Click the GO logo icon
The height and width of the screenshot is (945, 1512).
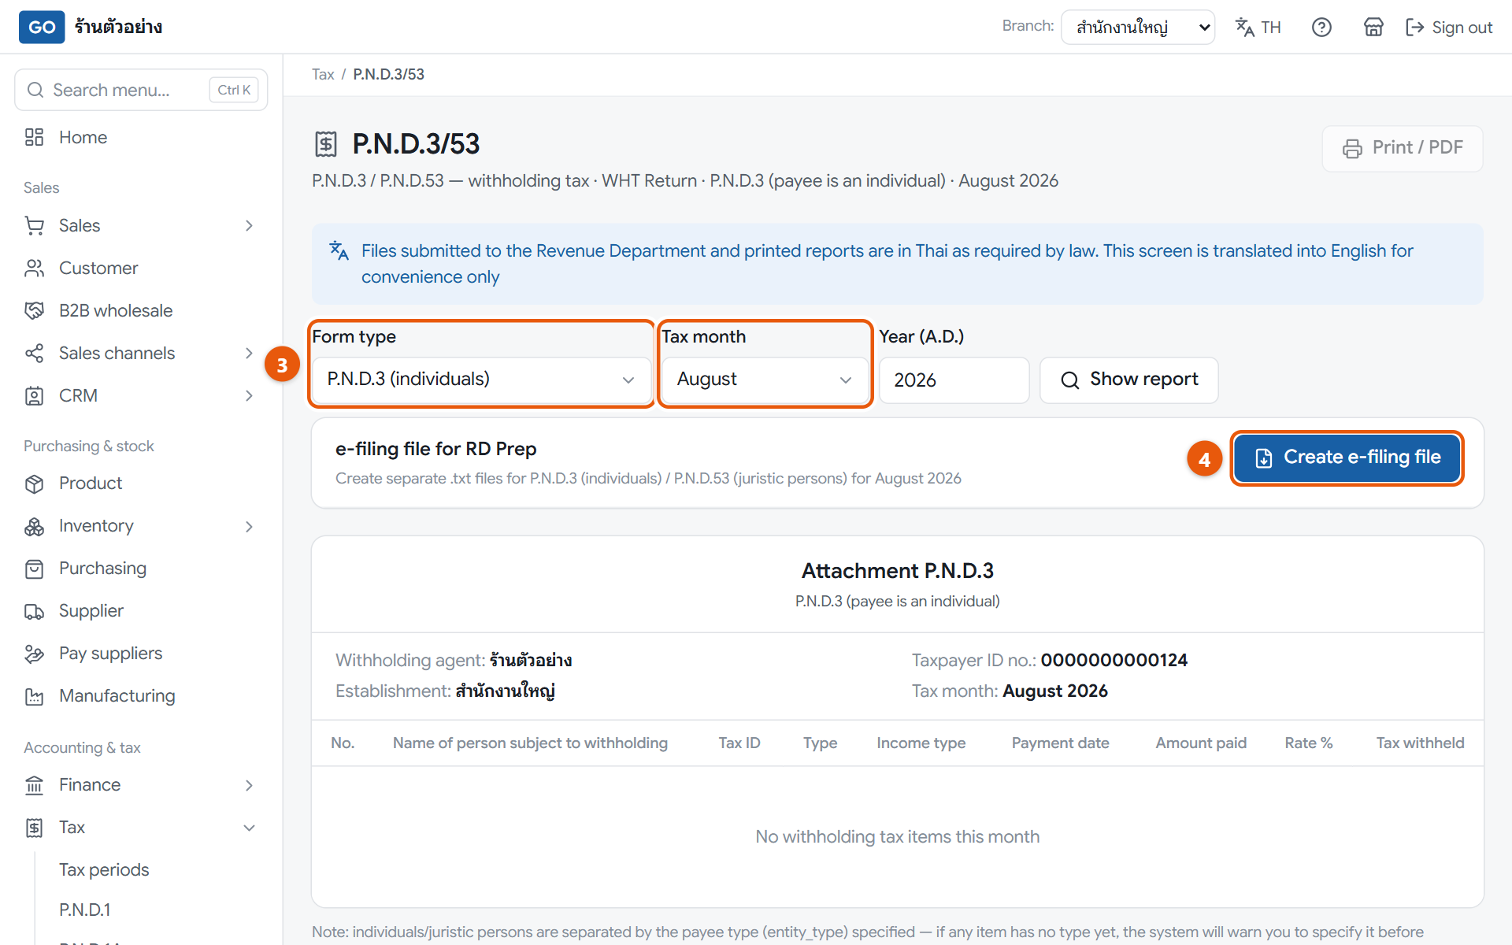click(x=42, y=27)
